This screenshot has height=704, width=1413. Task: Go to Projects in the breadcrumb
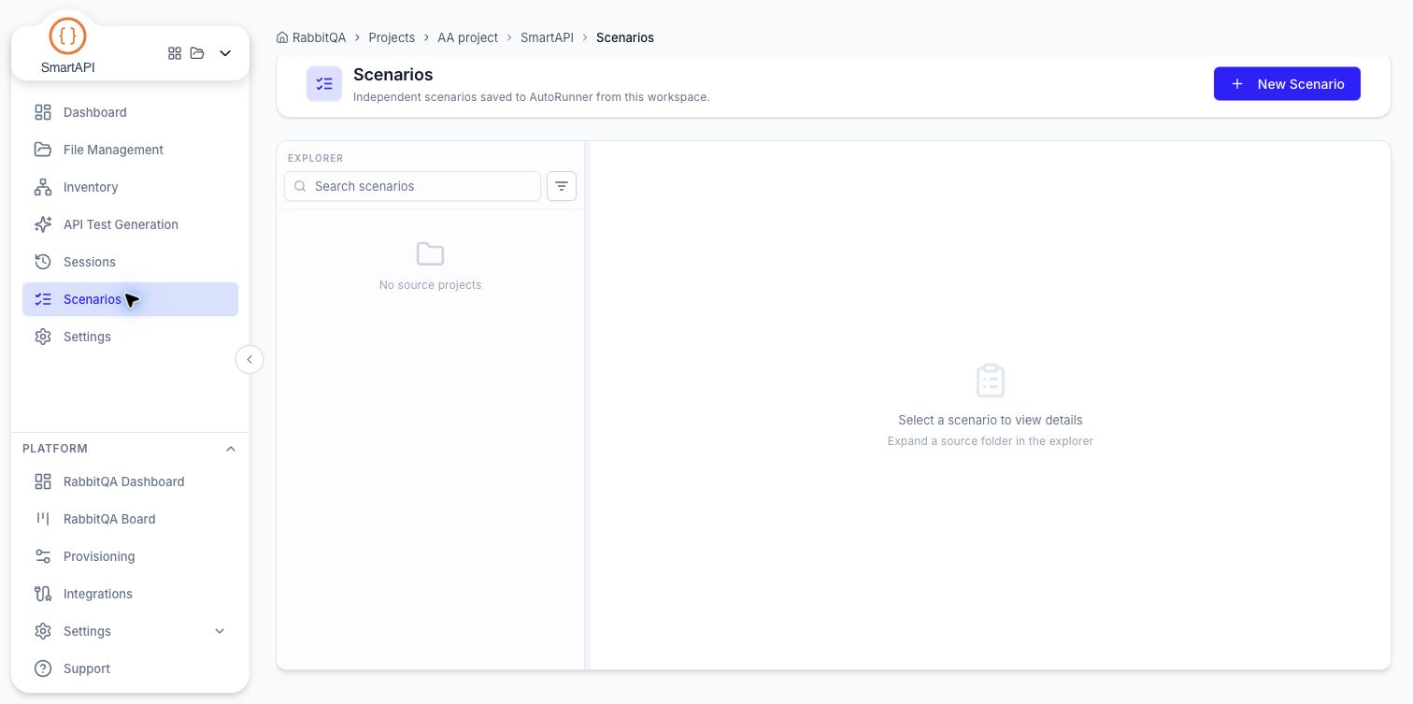click(x=392, y=37)
